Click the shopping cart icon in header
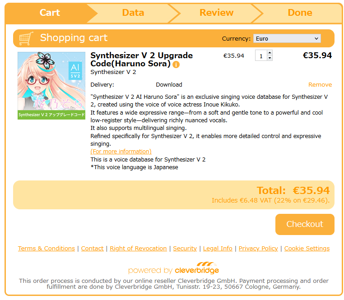This screenshot has width=344, height=300. 26,39
